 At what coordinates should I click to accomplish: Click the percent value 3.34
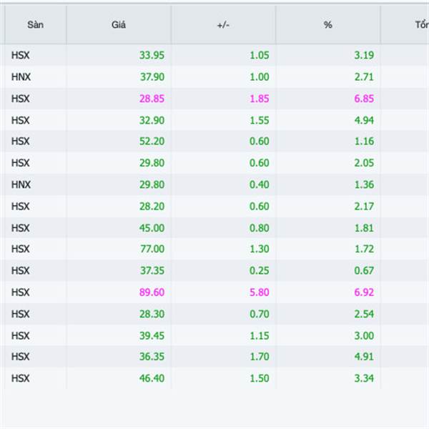pyautogui.click(x=364, y=378)
